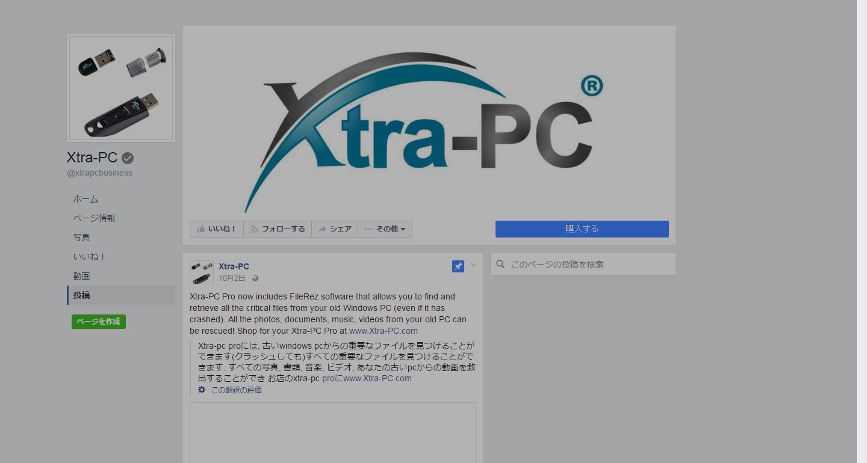Click the pinned post pin icon

(x=458, y=266)
